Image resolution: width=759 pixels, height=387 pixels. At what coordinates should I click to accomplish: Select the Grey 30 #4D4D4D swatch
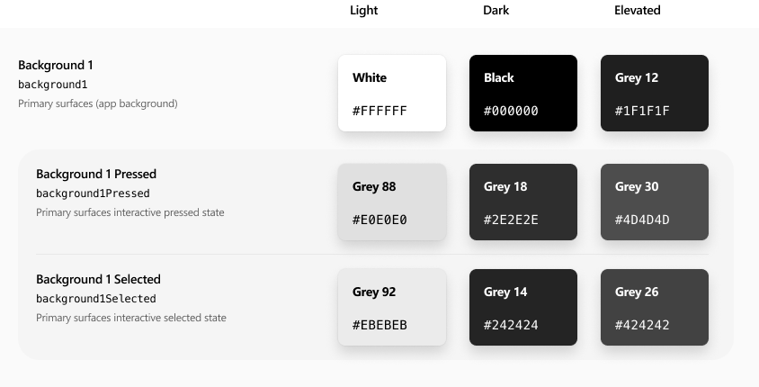coord(655,202)
